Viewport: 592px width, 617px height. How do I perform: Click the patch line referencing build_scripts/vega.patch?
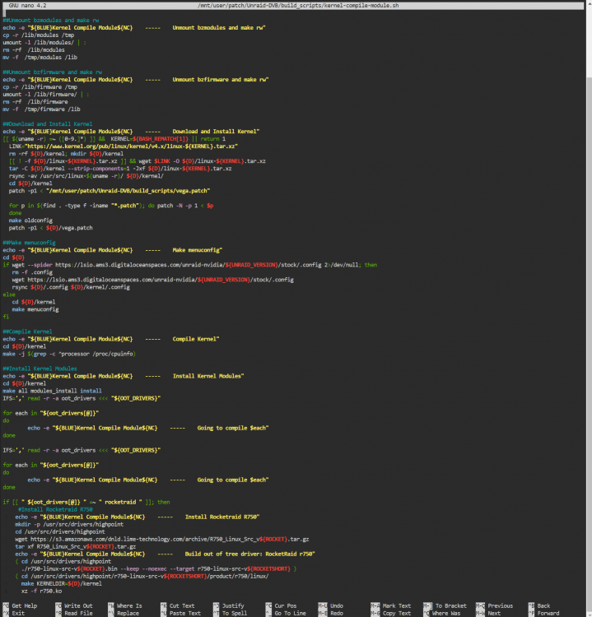(x=110, y=191)
